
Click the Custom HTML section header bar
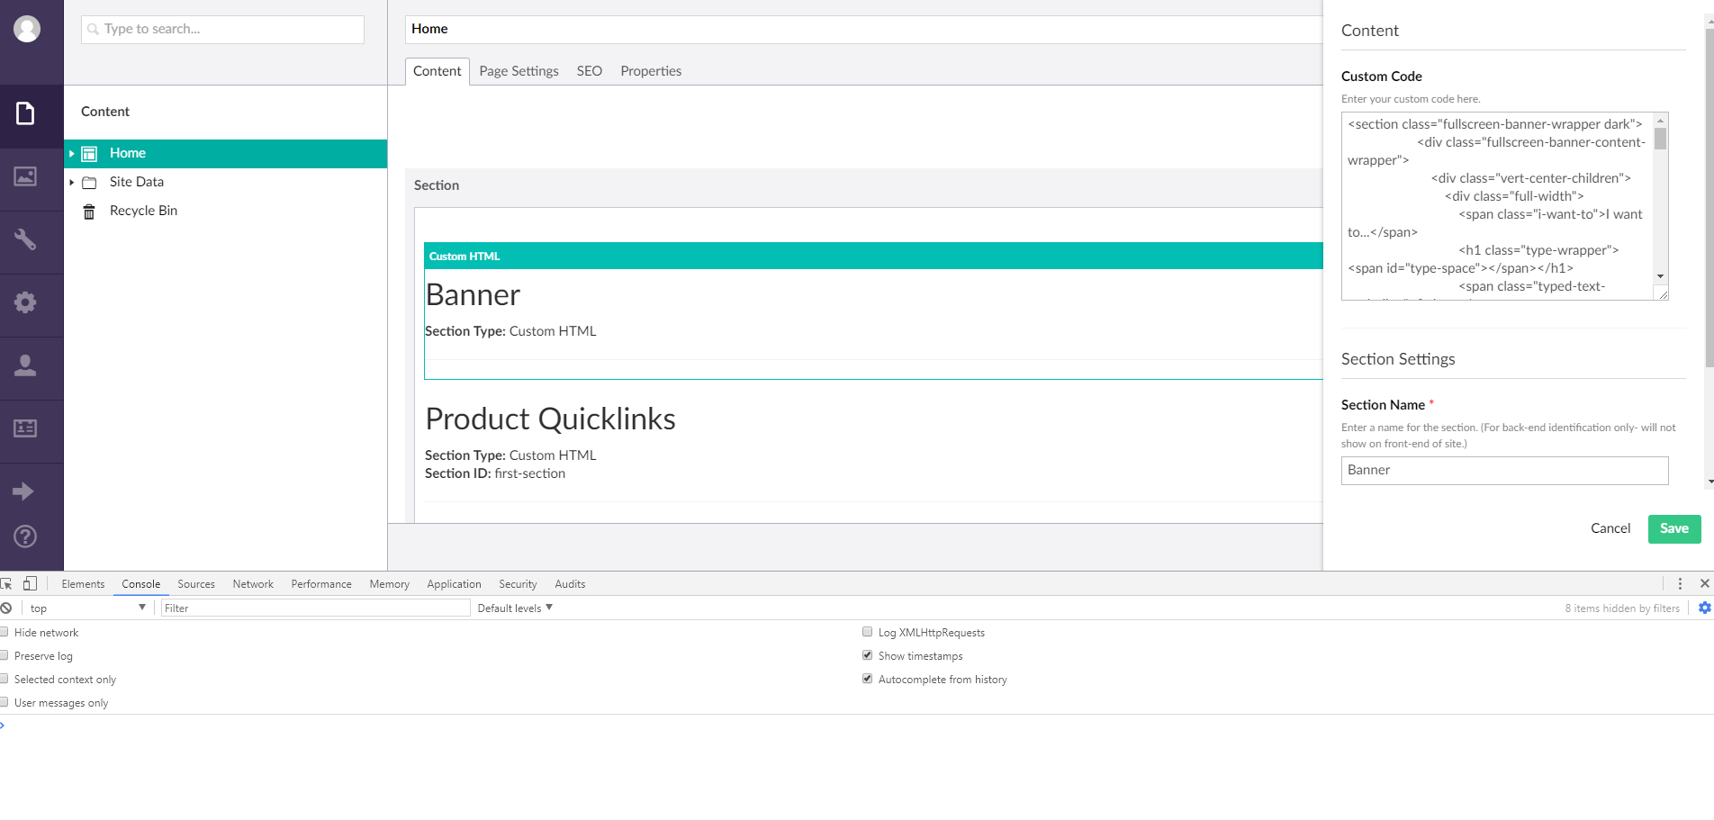(x=873, y=257)
